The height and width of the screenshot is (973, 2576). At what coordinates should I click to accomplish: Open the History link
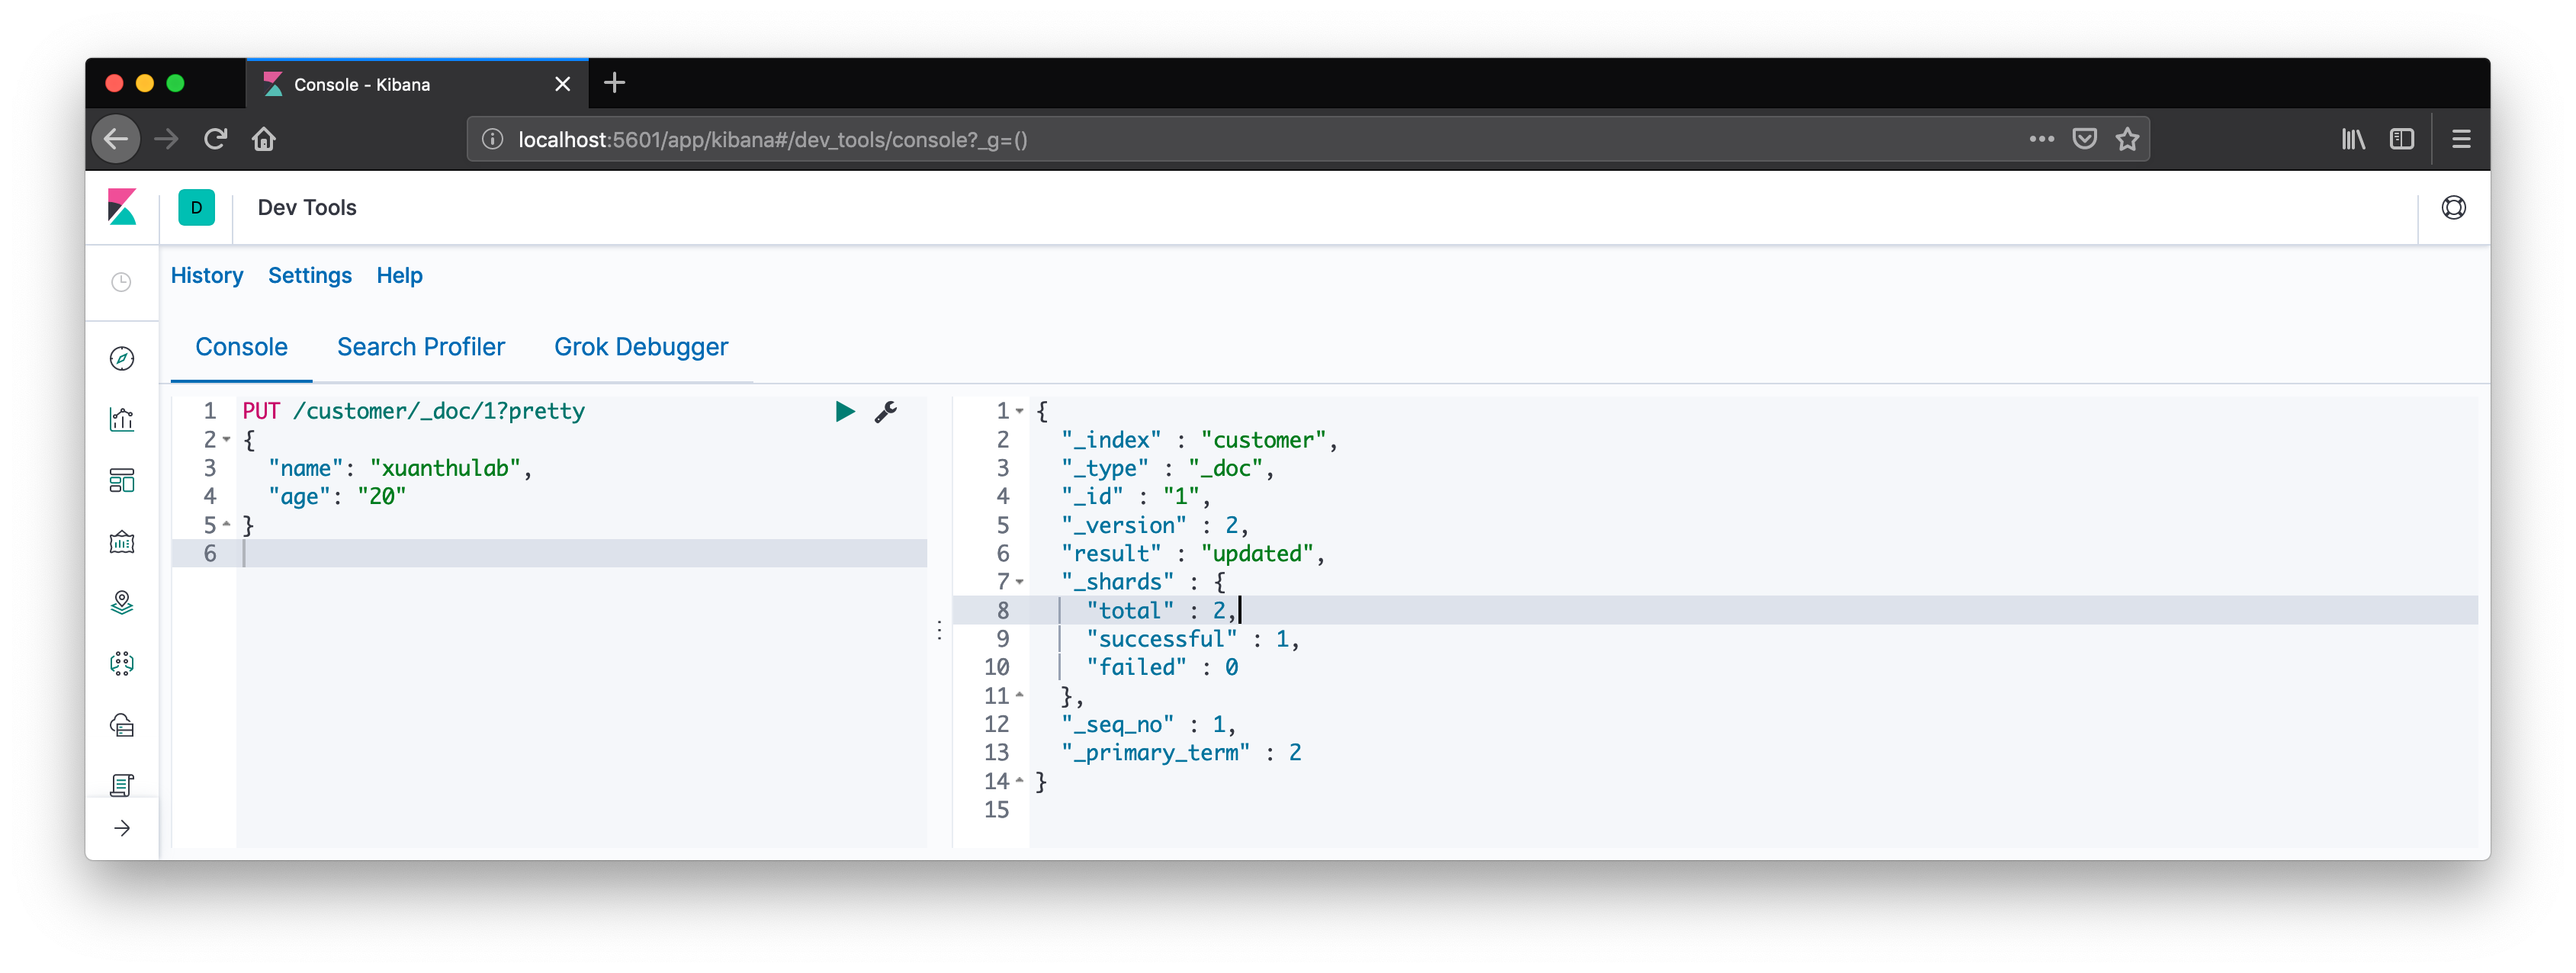207,275
